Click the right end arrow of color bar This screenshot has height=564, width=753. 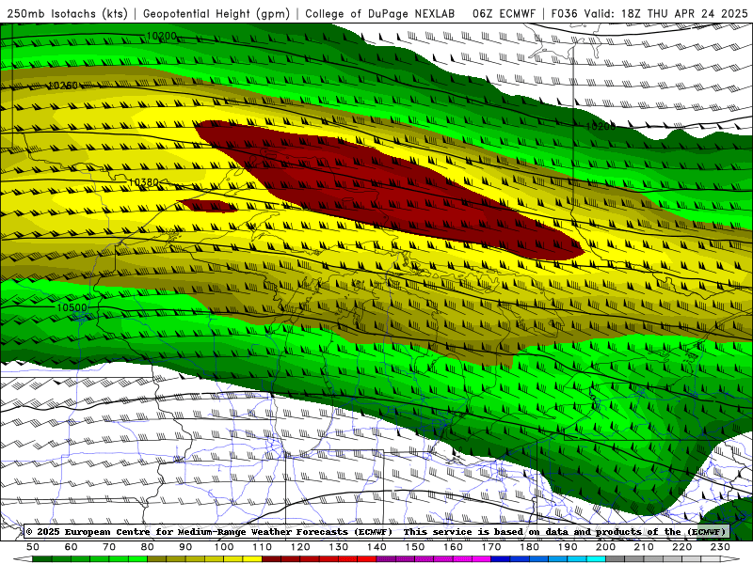pos(730,559)
